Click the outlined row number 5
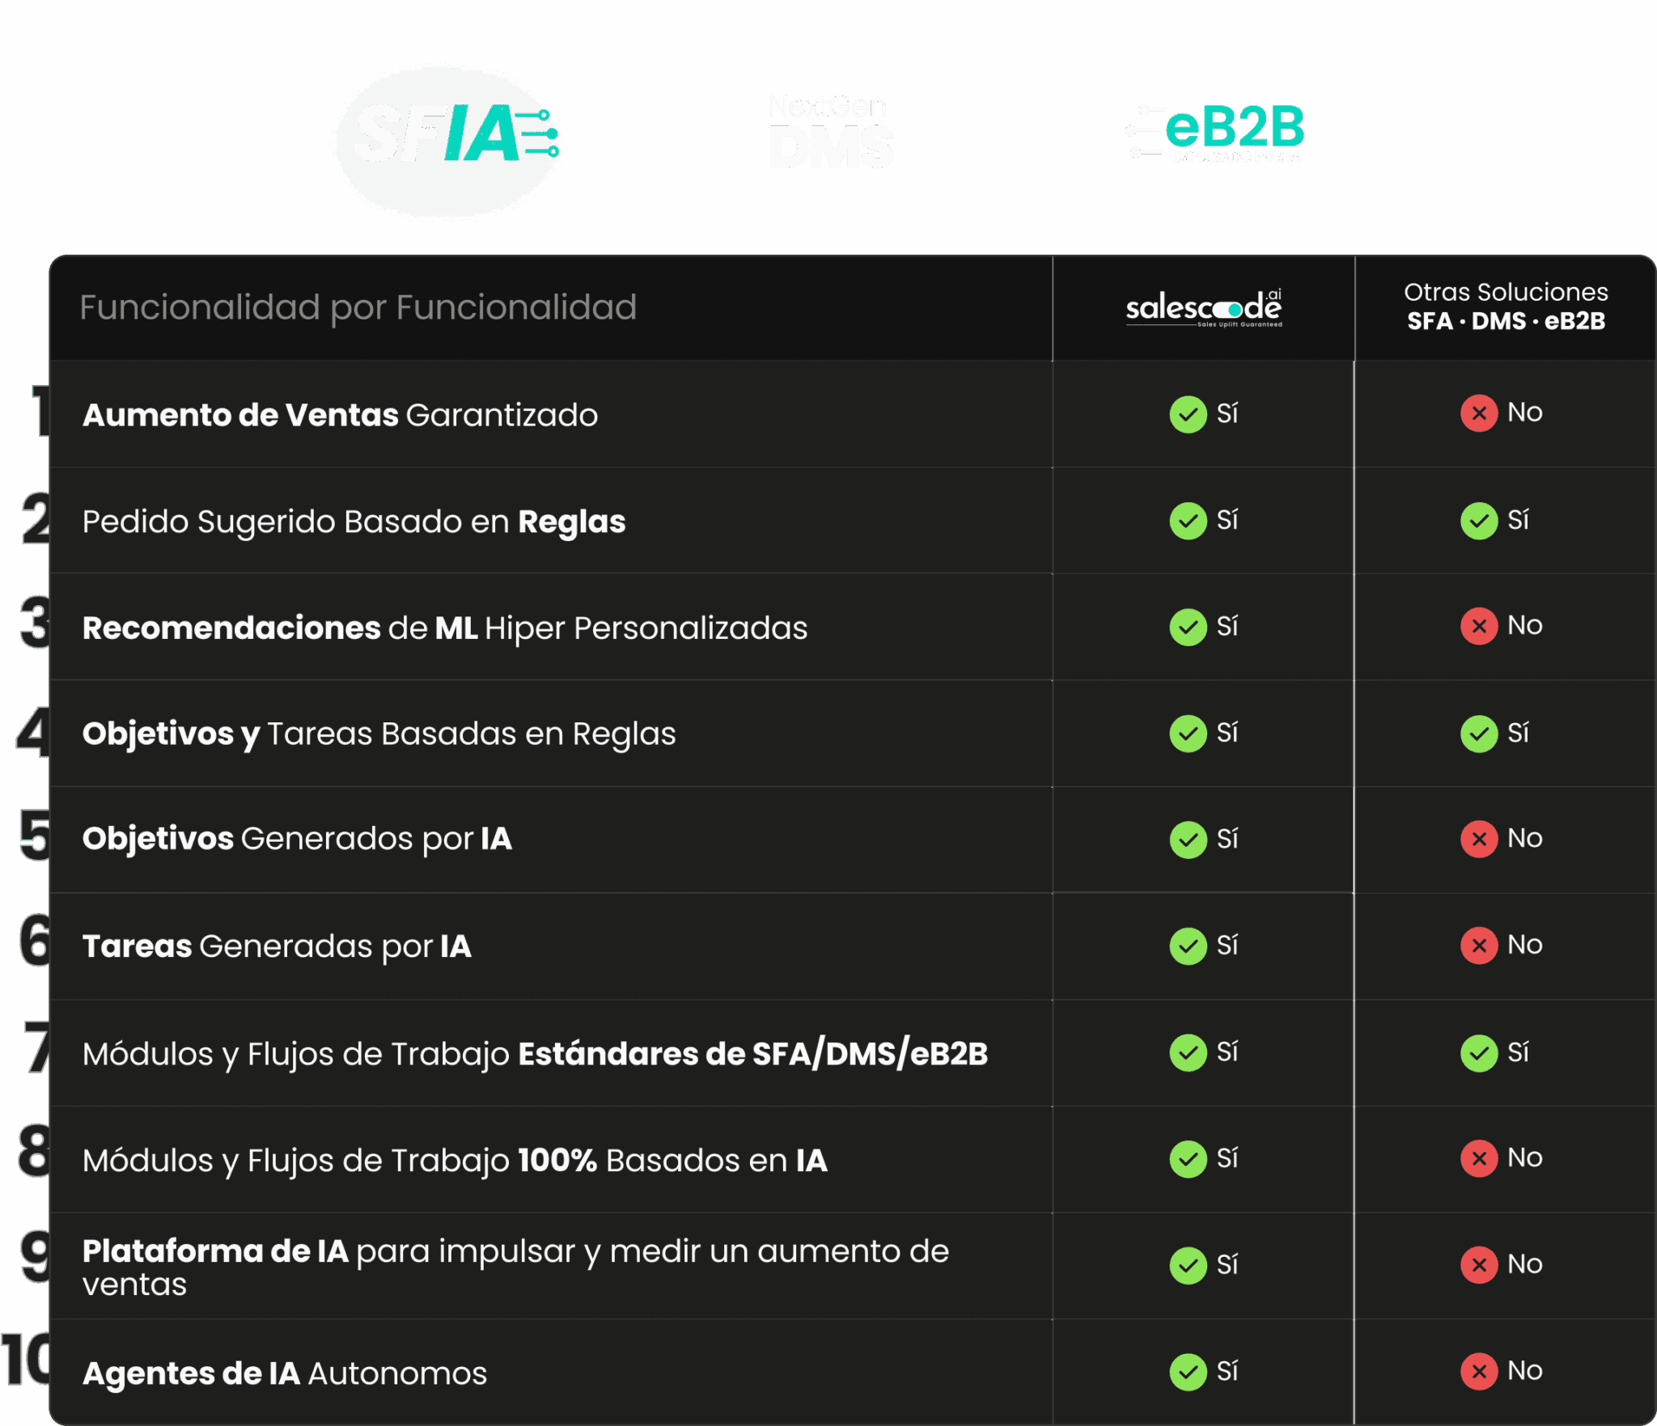The width and height of the screenshot is (1657, 1426). pos(35,835)
